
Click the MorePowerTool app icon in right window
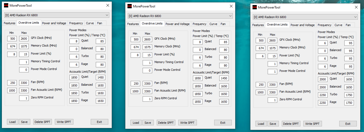(255, 7)
